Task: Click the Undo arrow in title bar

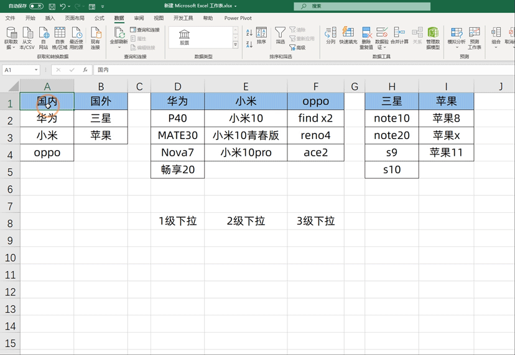Action: 63,6
